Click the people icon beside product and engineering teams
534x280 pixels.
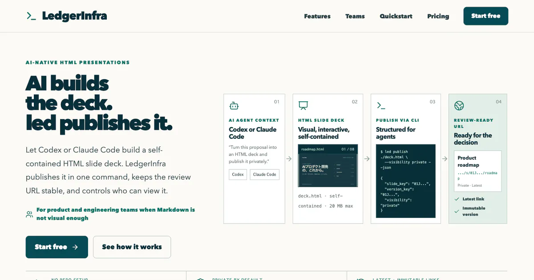click(29, 214)
